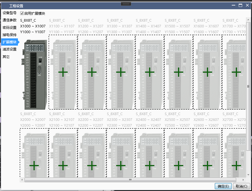Add expansion module in slot X2300~X2307
The height and width of the screenshot is (191, 252).
[x=121, y=165]
